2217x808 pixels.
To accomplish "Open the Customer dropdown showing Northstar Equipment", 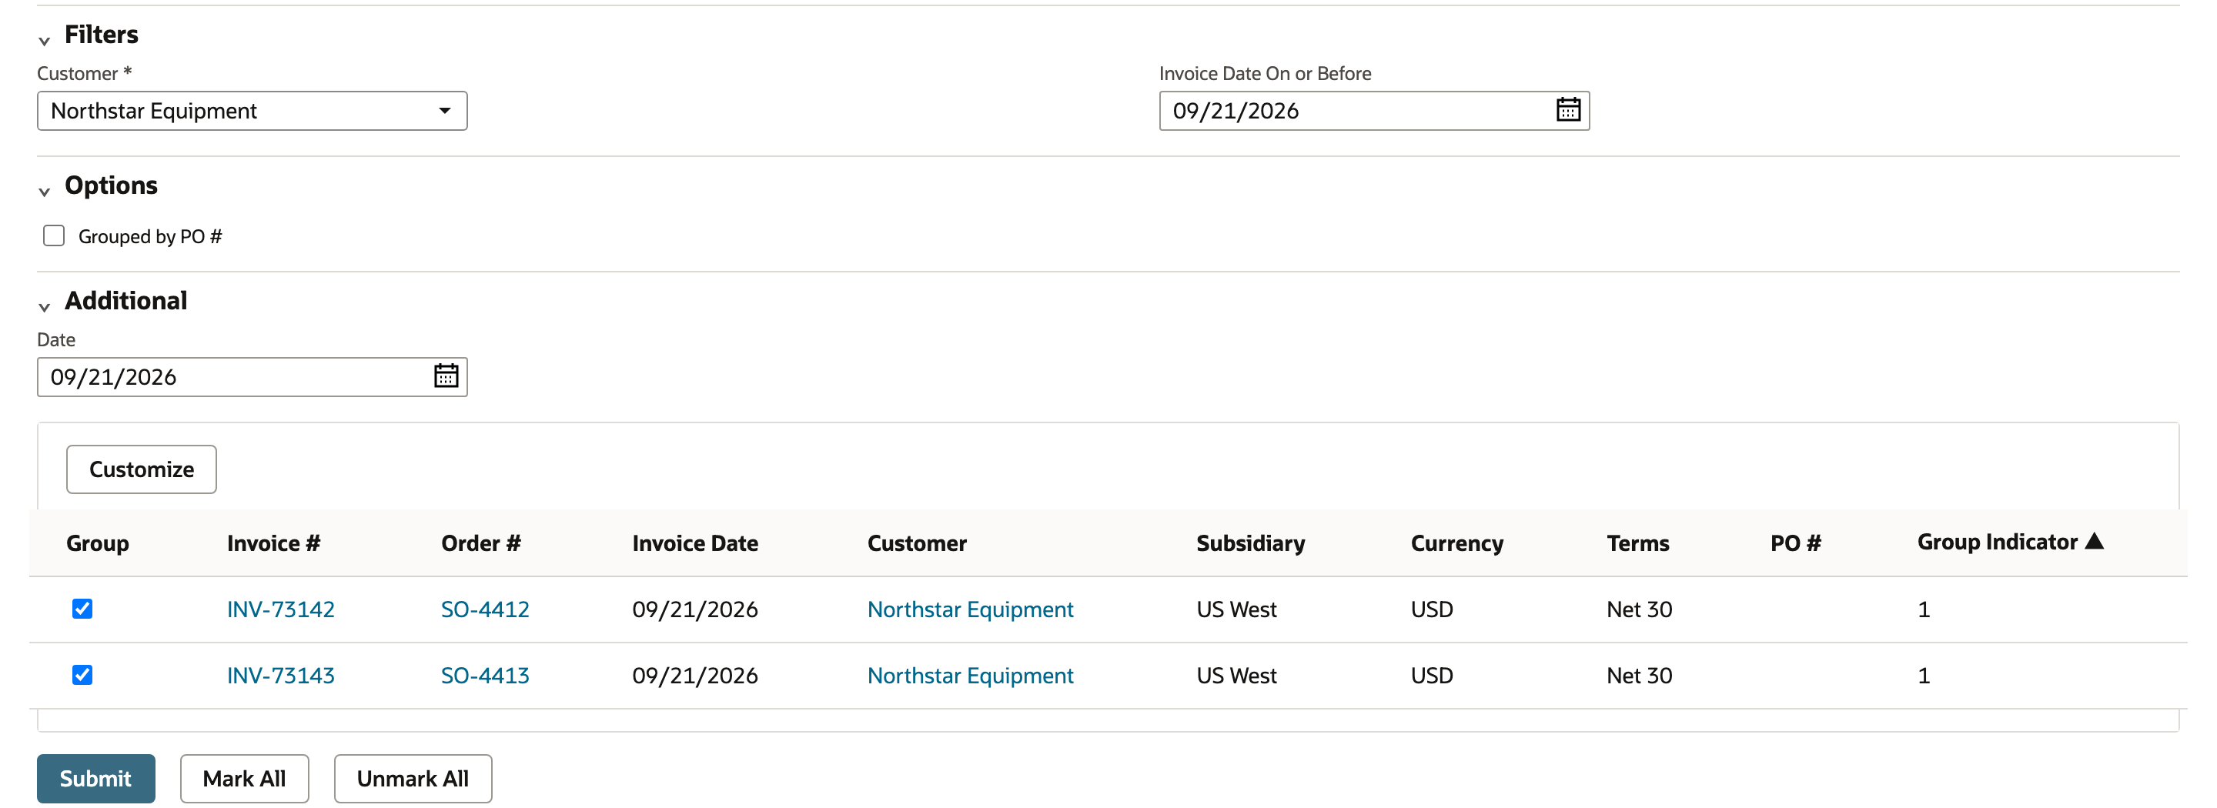I will pyautogui.click(x=252, y=111).
